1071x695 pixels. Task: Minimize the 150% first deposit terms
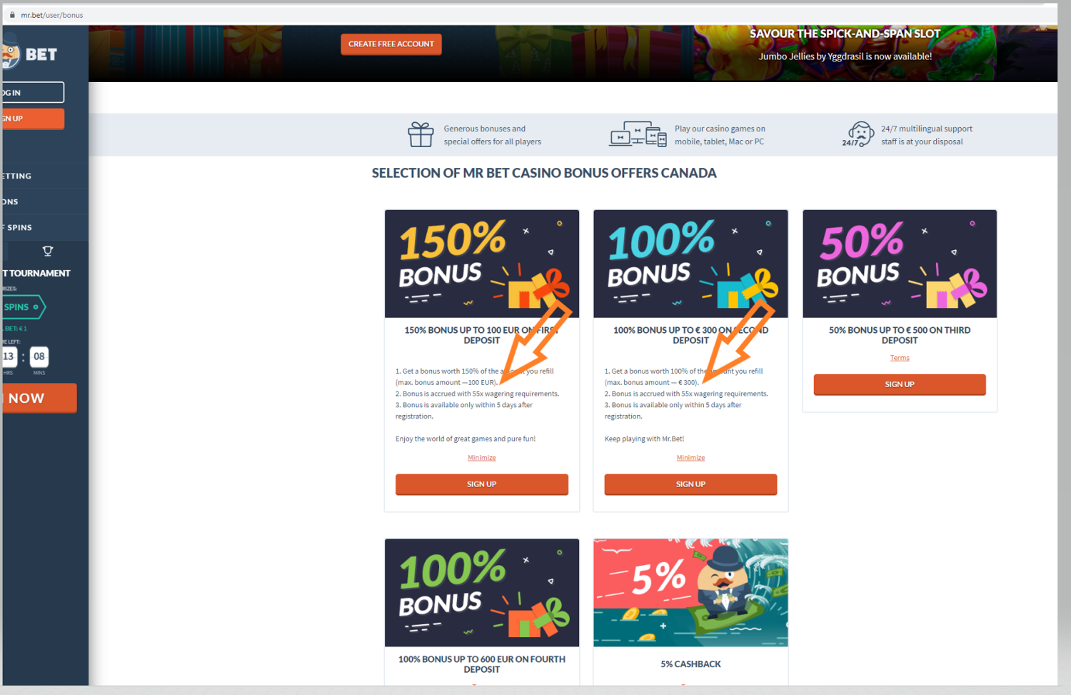[x=482, y=458]
